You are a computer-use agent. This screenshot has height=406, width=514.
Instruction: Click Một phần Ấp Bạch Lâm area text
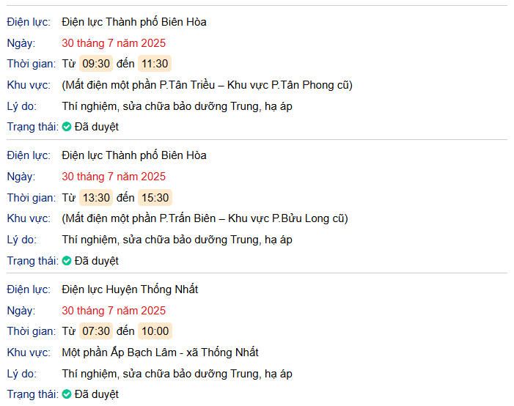click(160, 353)
